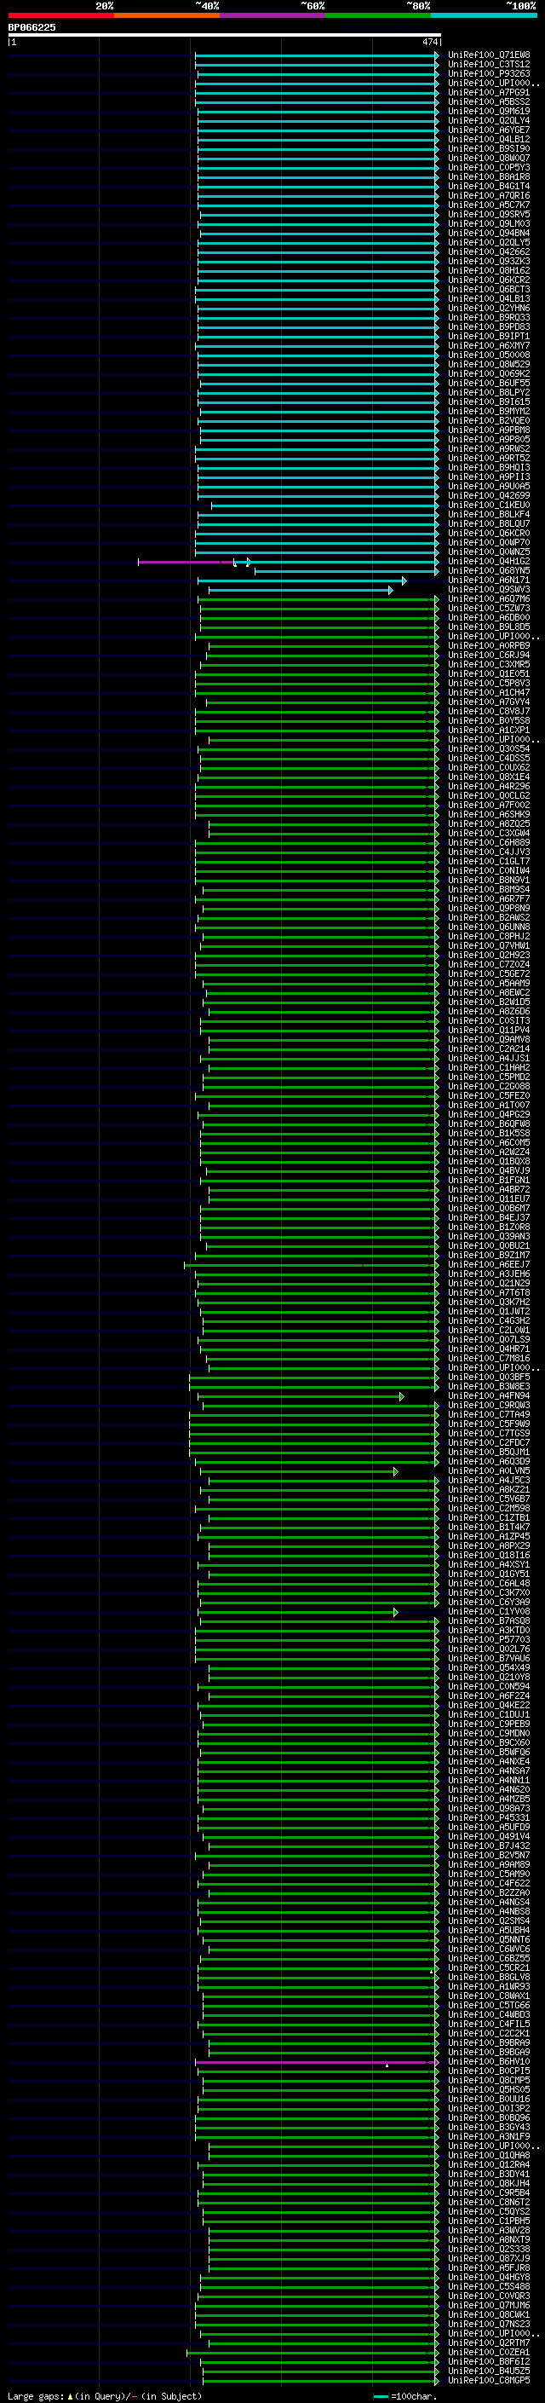Select the UniRef100_Q8X1E4 label
The height and width of the screenshot is (2403, 545).
point(488,776)
